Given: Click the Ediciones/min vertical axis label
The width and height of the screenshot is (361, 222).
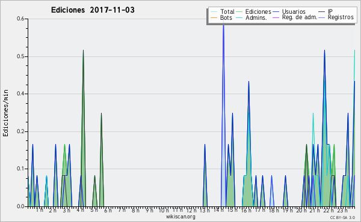Looking at the screenshot, I should [x=5, y=113].
